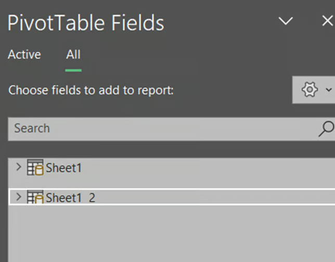Click blank space right of Sheet1 name

tap(208, 168)
